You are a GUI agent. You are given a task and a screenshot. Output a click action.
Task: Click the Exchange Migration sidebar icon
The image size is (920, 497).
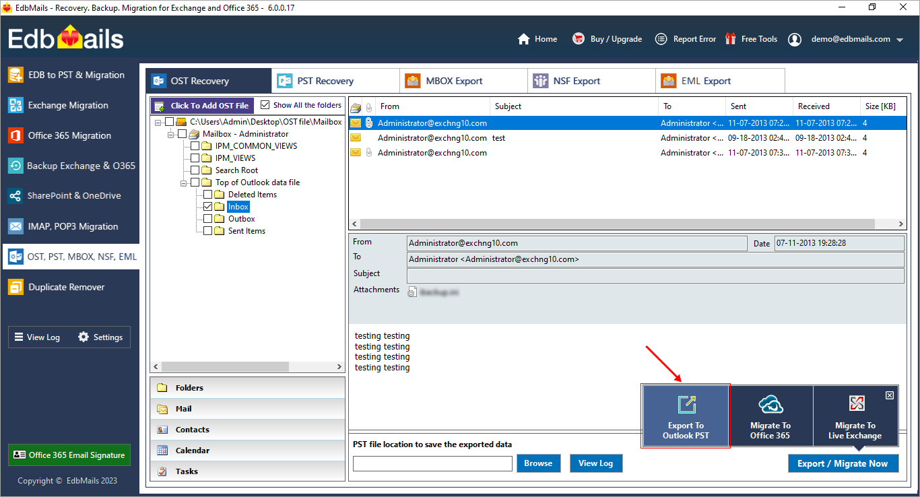[15, 105]
